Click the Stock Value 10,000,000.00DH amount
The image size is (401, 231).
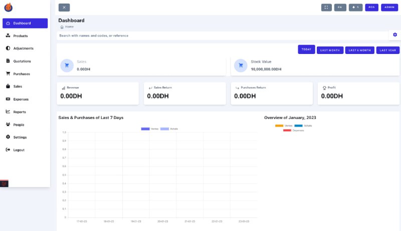point(266,69)
